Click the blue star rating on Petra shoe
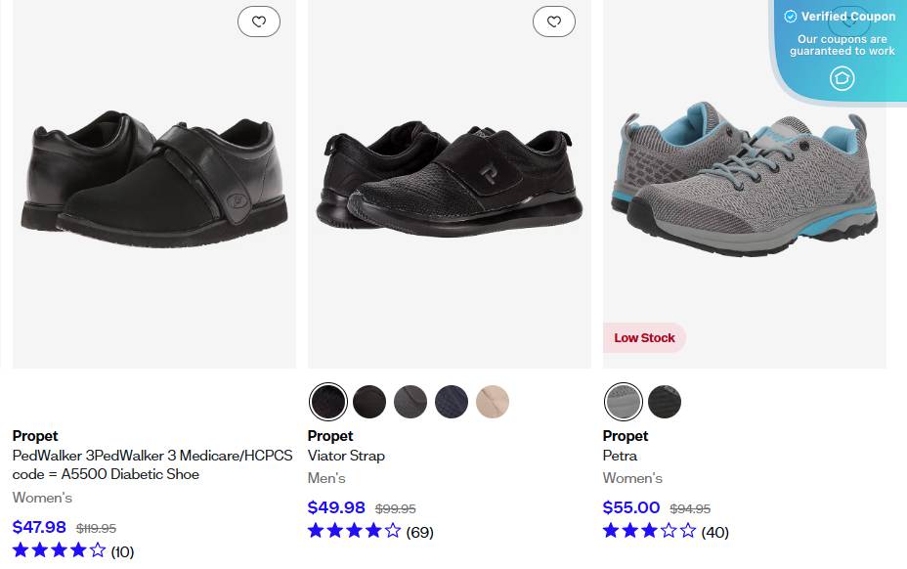The image size is (907, 569). [x=649, y=532]
